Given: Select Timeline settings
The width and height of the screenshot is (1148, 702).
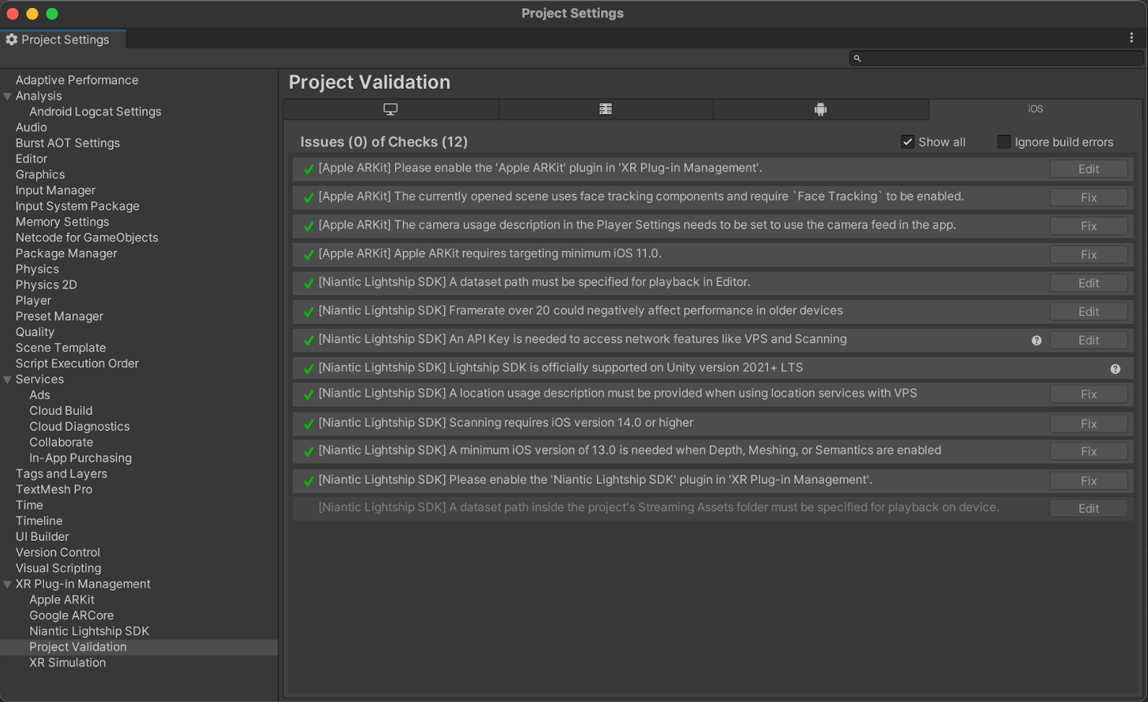Looking at the screenshot, I should point(39,521).
